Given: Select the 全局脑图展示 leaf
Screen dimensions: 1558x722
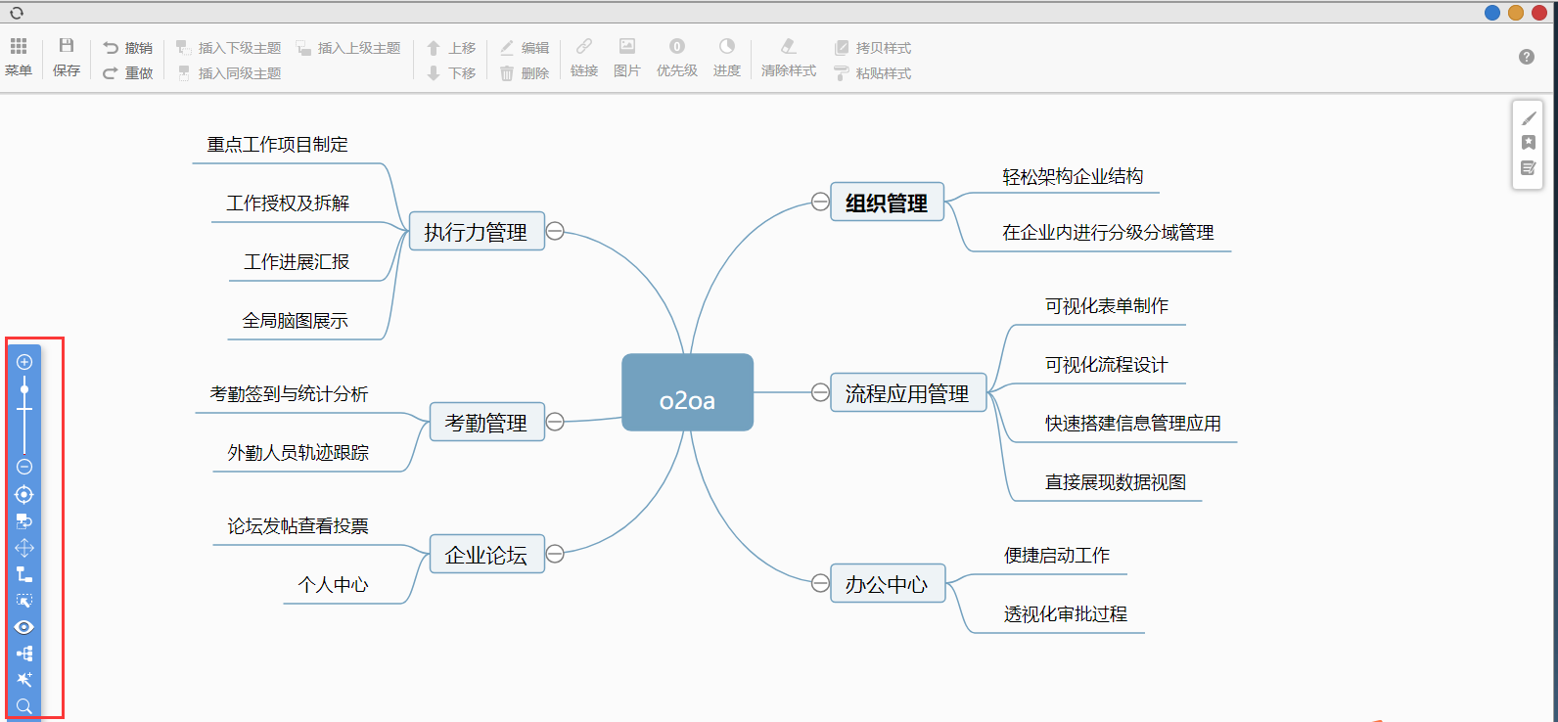Looking at the screenshot, I should [296, 321].
